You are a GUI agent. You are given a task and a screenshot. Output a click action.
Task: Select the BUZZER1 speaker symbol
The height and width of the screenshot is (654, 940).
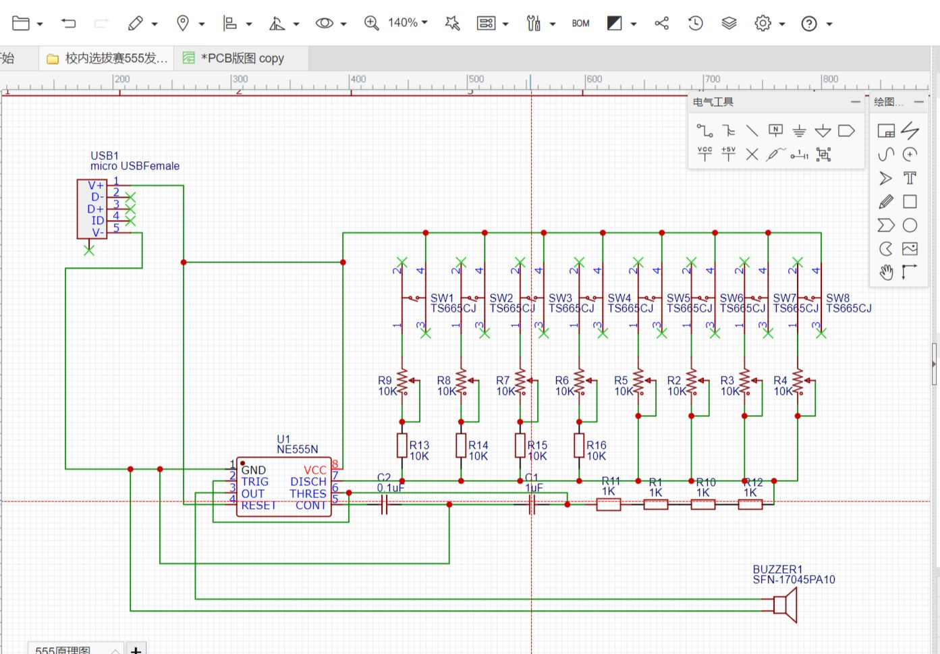click(785, 605)
